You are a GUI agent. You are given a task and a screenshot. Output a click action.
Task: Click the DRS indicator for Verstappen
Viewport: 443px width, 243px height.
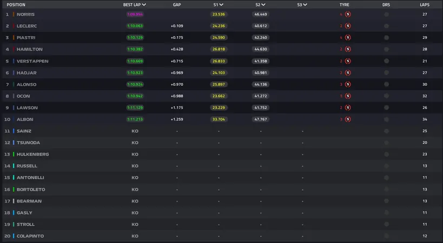coord(386,61)
